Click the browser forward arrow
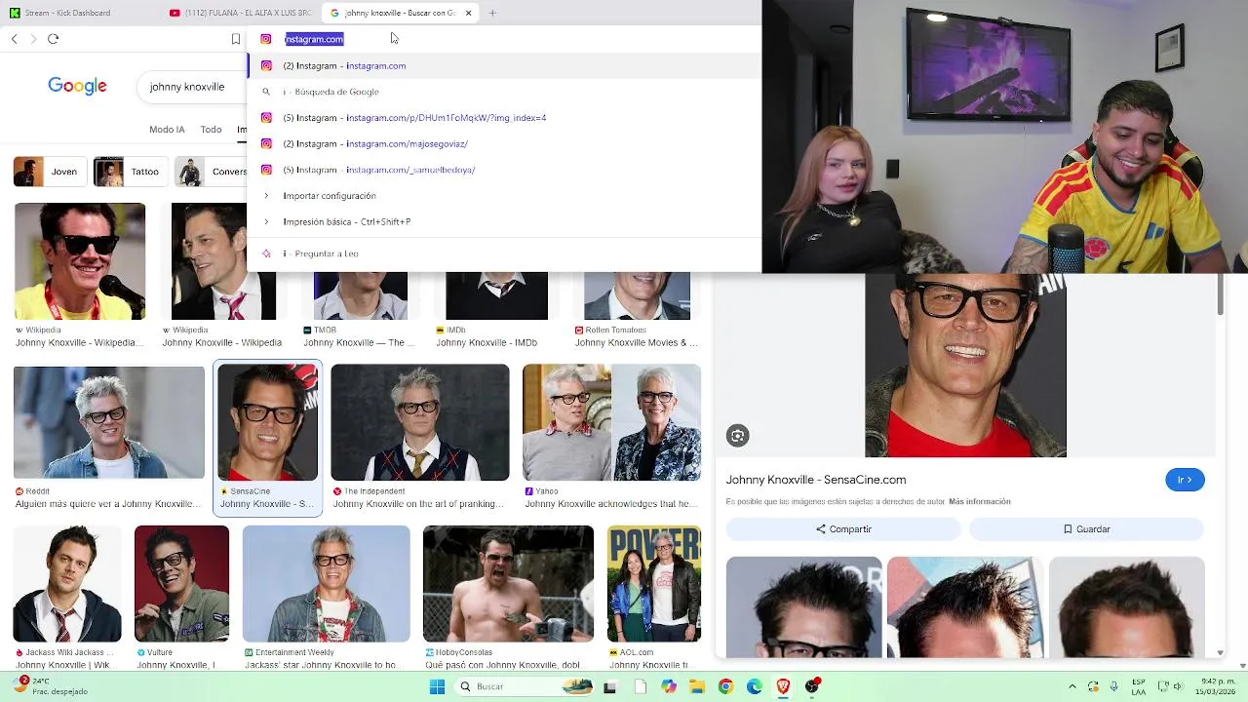 [33, 39]
